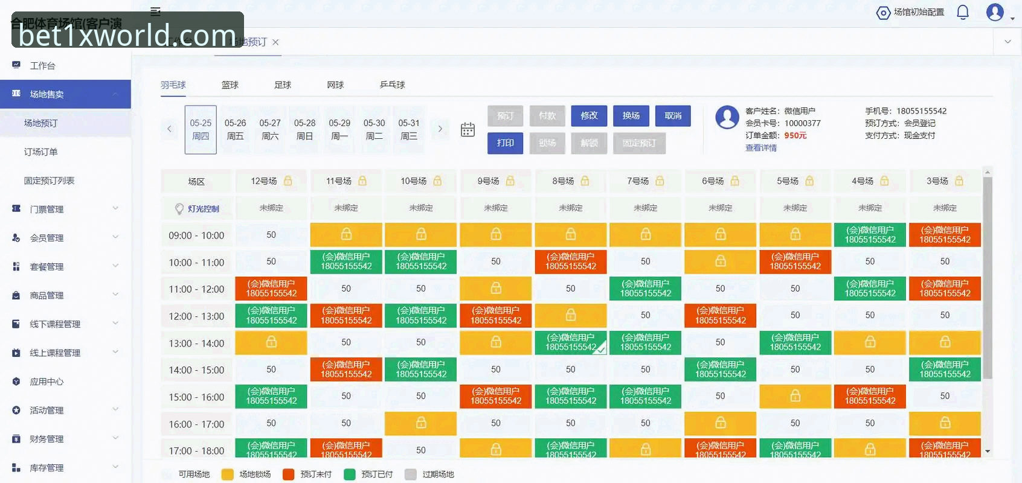The width and height of the screenshot is (1022, 483).
Task: Go to next week of dates
Action: click(440, 129)
